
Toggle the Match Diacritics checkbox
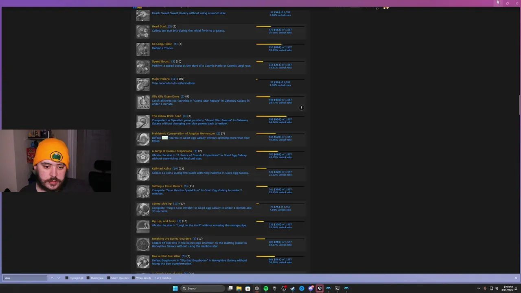(108, 278)
